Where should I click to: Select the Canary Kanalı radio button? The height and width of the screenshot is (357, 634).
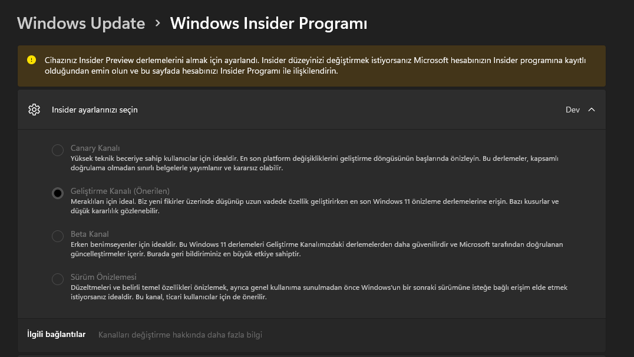pos(58,150)
